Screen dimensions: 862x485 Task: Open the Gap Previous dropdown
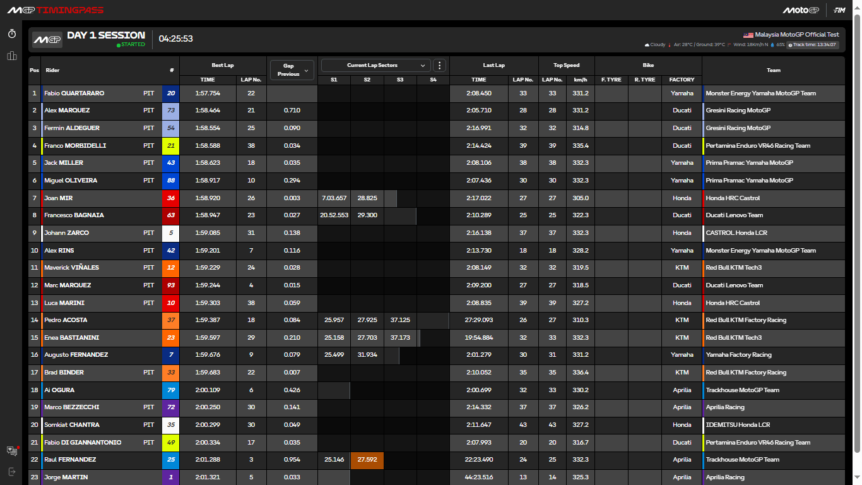(292, 70)
